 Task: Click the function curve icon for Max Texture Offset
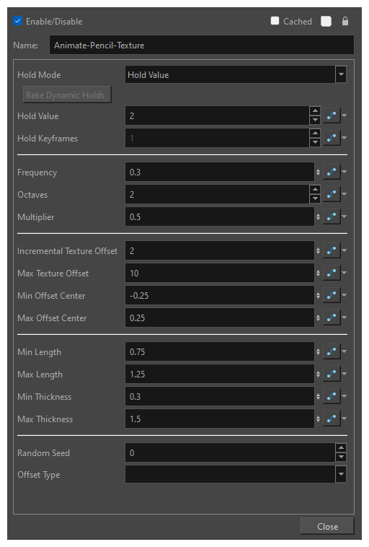332,273
